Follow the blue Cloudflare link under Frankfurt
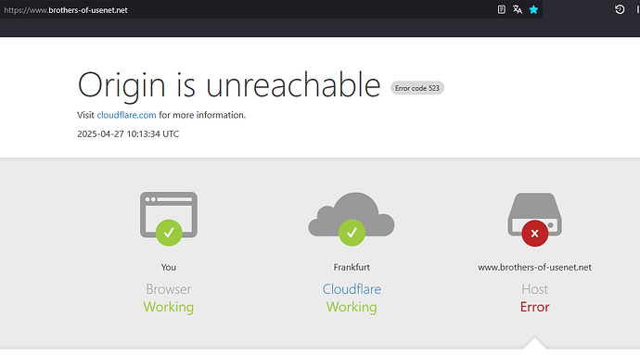 pyautogui.click(x=352, y=289)
